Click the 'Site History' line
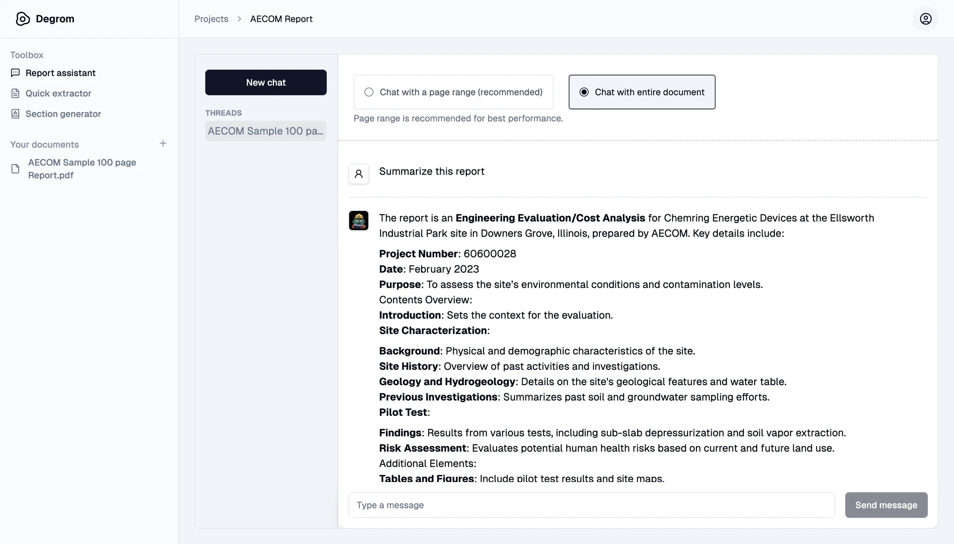Screen dimensions: 954x544 (x=520, y=367)
